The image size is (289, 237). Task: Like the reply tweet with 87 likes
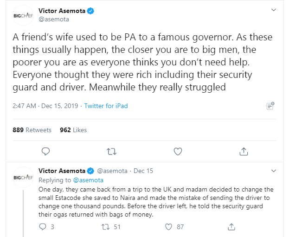pyautogui.click(x=169, y=227)
